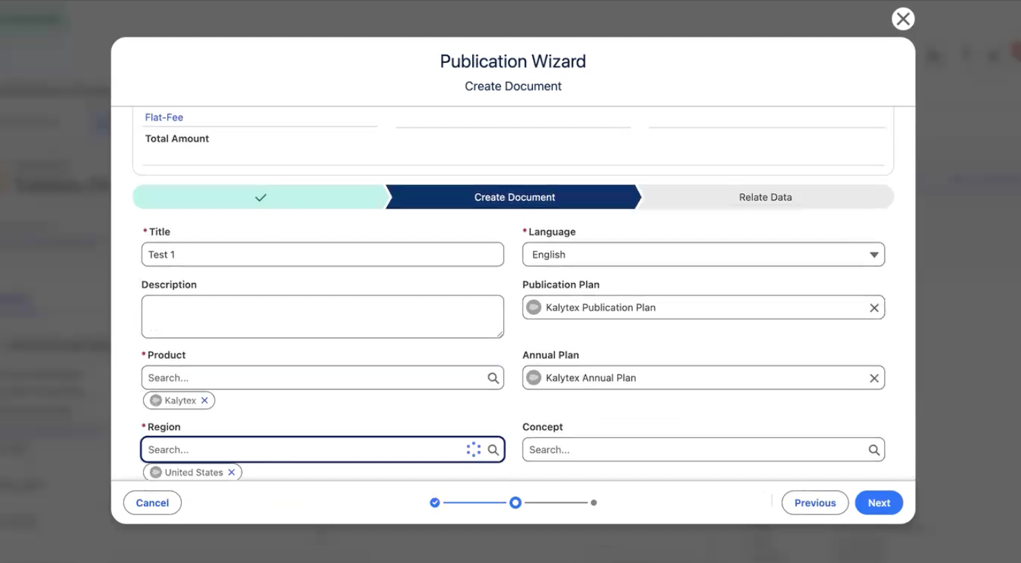Remove the Kalytex product pill

(205, 400)
